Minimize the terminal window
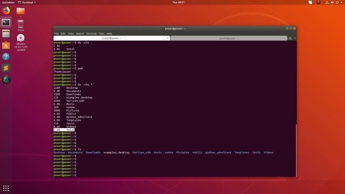 (x=287, y=29)
